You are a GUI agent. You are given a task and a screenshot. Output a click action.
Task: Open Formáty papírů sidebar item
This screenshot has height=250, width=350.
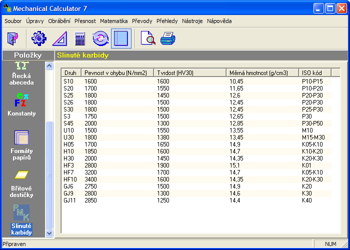point(21,145)
